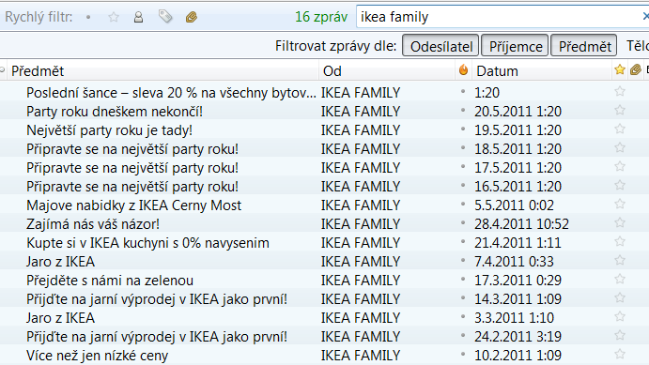Select 'Majove nabidky z IKEA Cerny Most'

click(133, 205)
